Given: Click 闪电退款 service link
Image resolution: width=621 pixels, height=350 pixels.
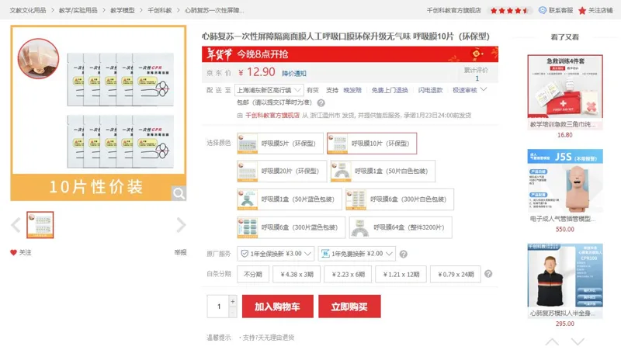Looking at the screenshot, I should 431,90.
